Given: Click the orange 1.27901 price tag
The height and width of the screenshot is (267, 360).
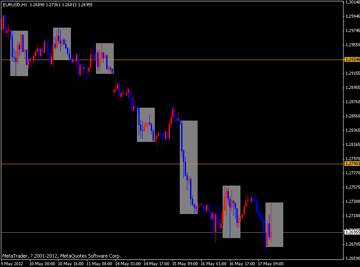Looking at the screenshot, I should pyautogui.click(x=352, y=164).
